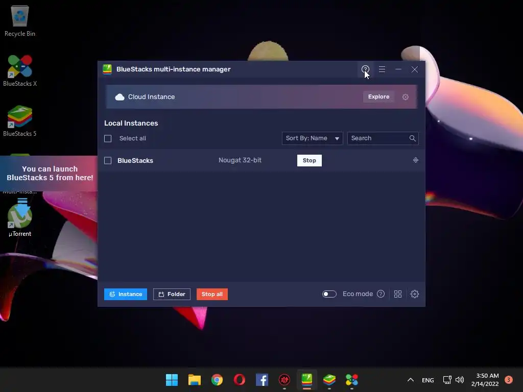Open BlueStacks X from the taskbar

click(351, 380)
